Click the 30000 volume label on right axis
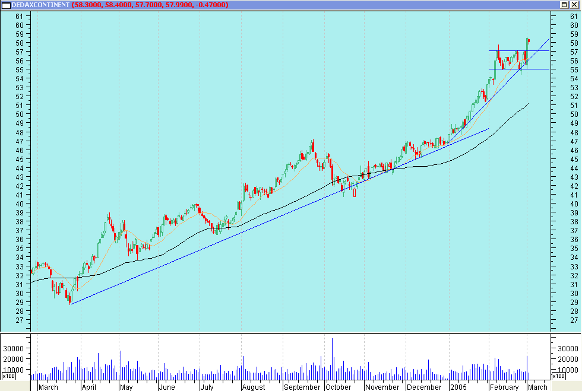 [x=565, y=348]
